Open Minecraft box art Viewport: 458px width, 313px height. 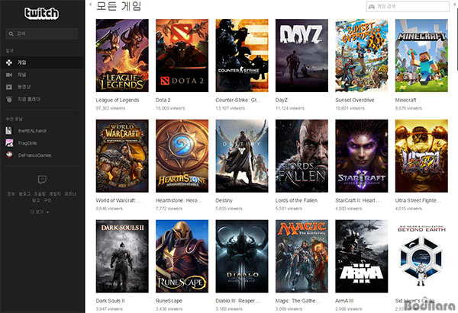coord(421,56)
